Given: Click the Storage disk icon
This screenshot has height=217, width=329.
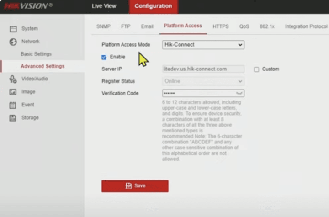Looking at the screenshot, I should click(x=13, y=118).
